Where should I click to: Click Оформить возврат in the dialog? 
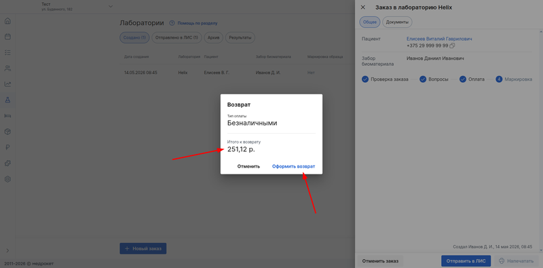(x=294, y=166)
